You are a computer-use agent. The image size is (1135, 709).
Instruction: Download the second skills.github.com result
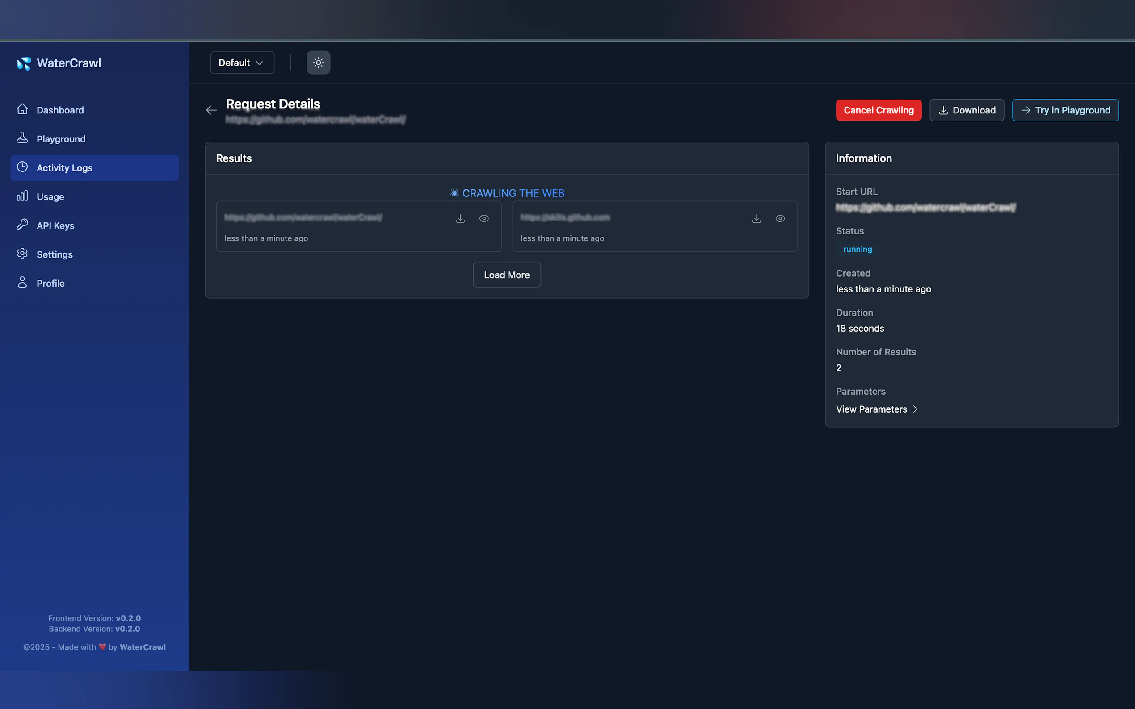point(757,218)
